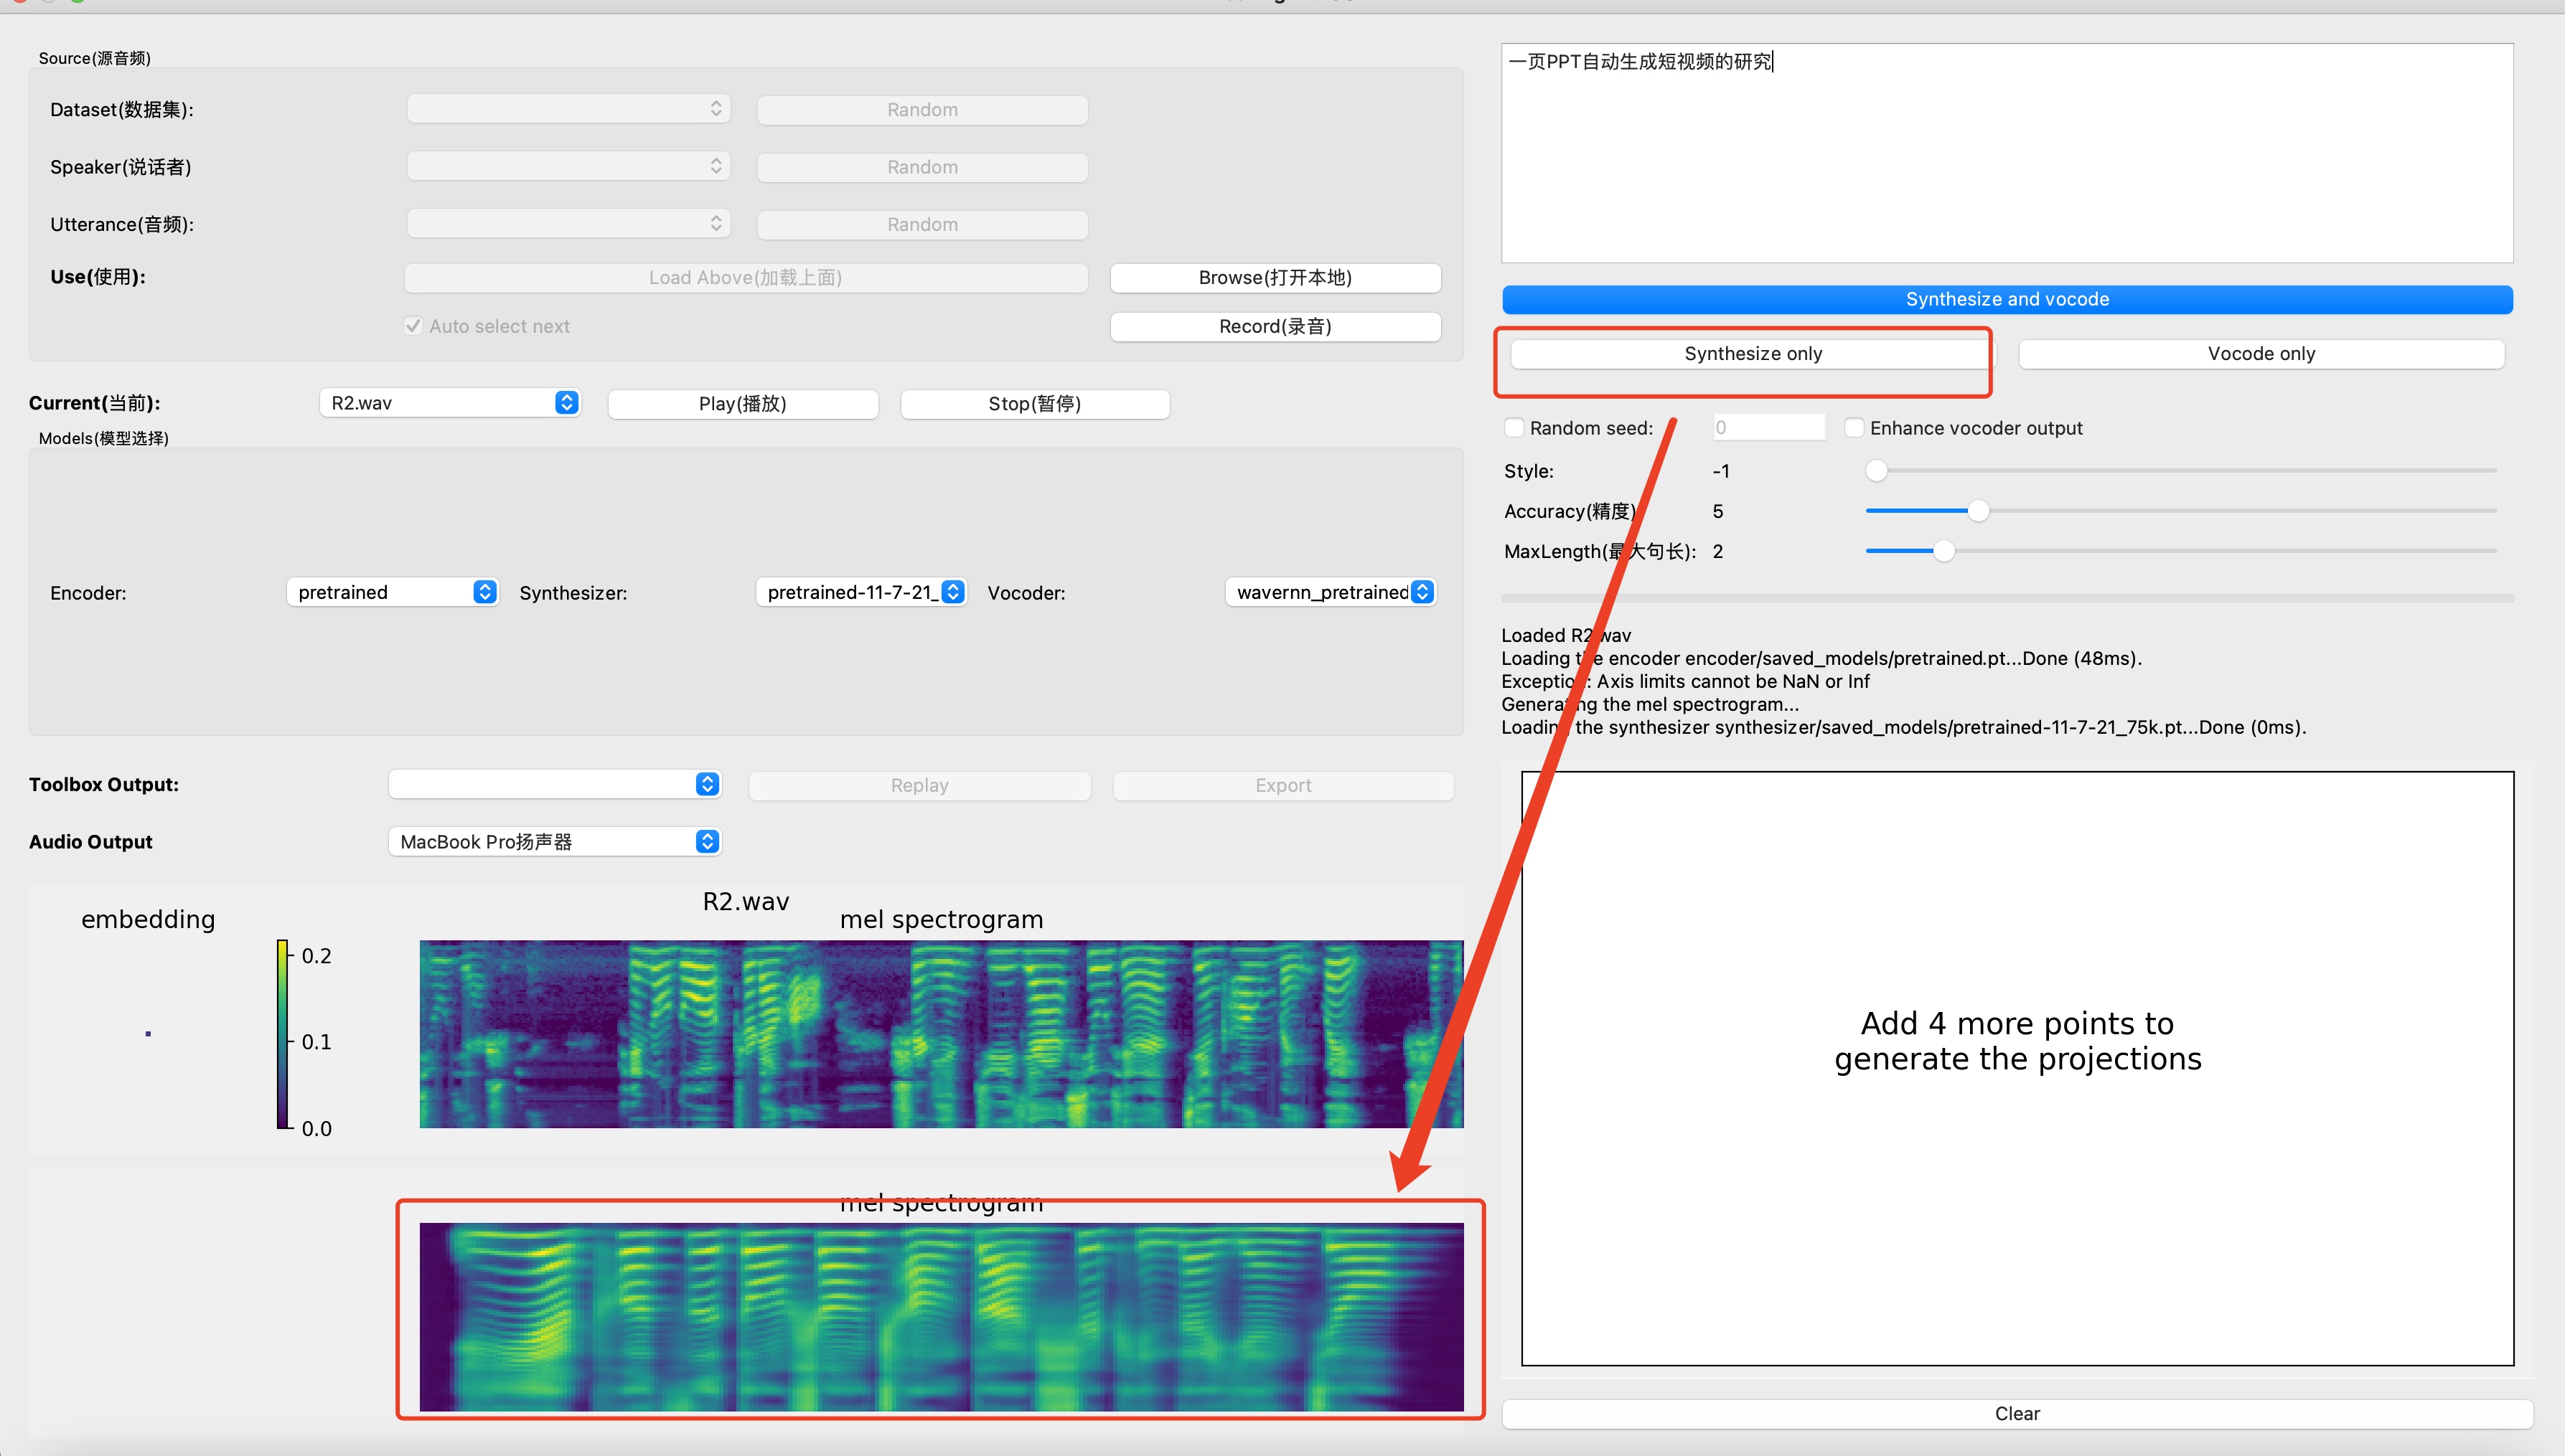Open the Current audio R2.wav dropdown
This screenshot has width=2565, height=1456.
click(x=449, y=403)
